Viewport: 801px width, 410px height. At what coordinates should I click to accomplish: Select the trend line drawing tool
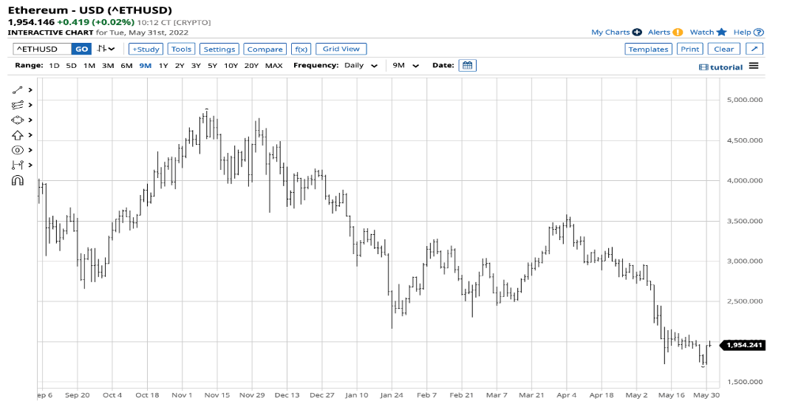18,90
